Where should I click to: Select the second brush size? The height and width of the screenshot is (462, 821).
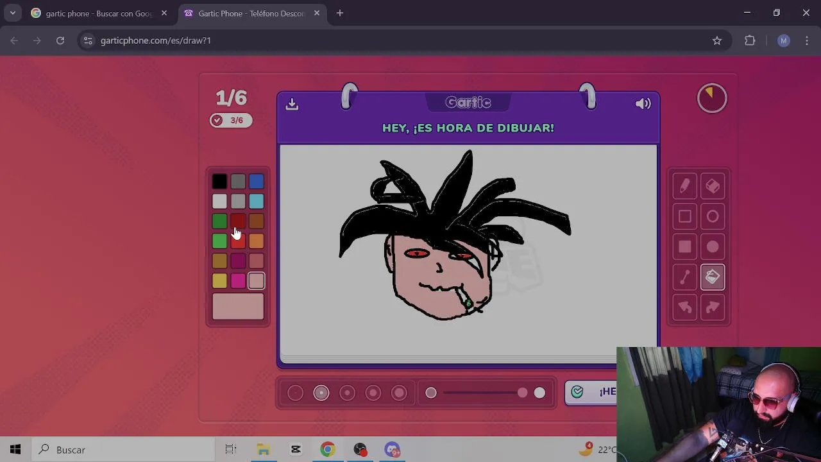[321, 393]
